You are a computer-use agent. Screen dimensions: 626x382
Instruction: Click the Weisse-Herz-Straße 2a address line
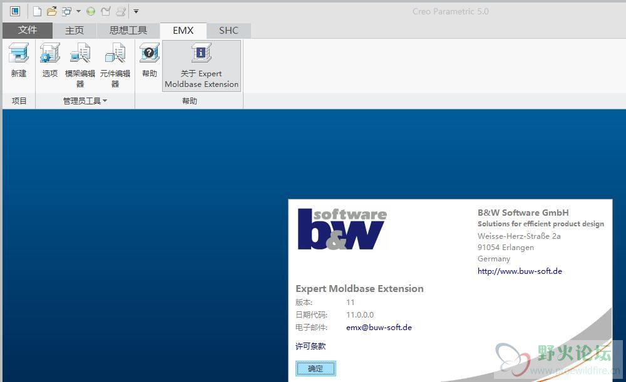pos(519,236)
